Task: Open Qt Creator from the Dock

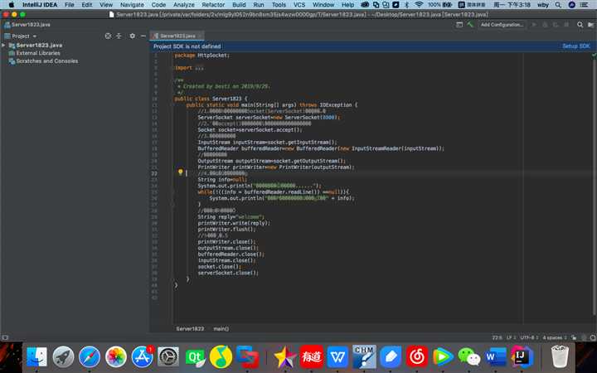Action: point(195,357)
